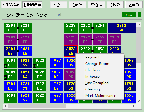Select room tile 2121 EE
This screenshot has height=112, width=144.
(x=25, y=40)
